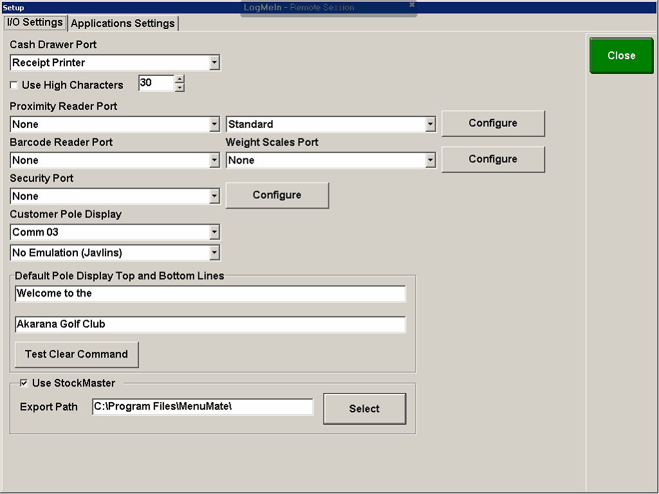Click the Export Path text field
Viewport: 659px width, 494px height.
pos(203,407)
